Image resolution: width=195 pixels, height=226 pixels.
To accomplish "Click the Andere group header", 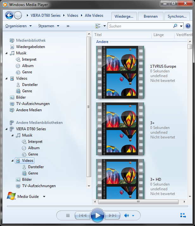I will [x=102, y=42].
